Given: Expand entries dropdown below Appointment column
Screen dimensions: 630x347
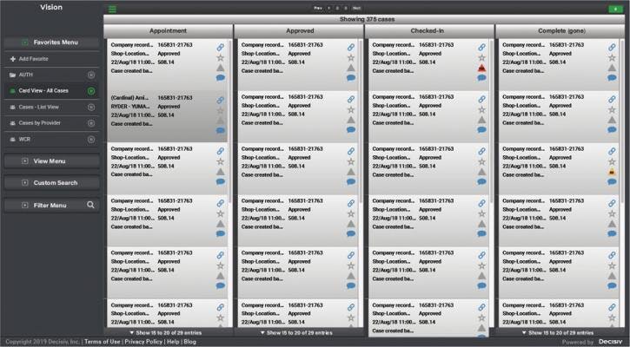Looking at the screenshot, I should coord(167,332).
